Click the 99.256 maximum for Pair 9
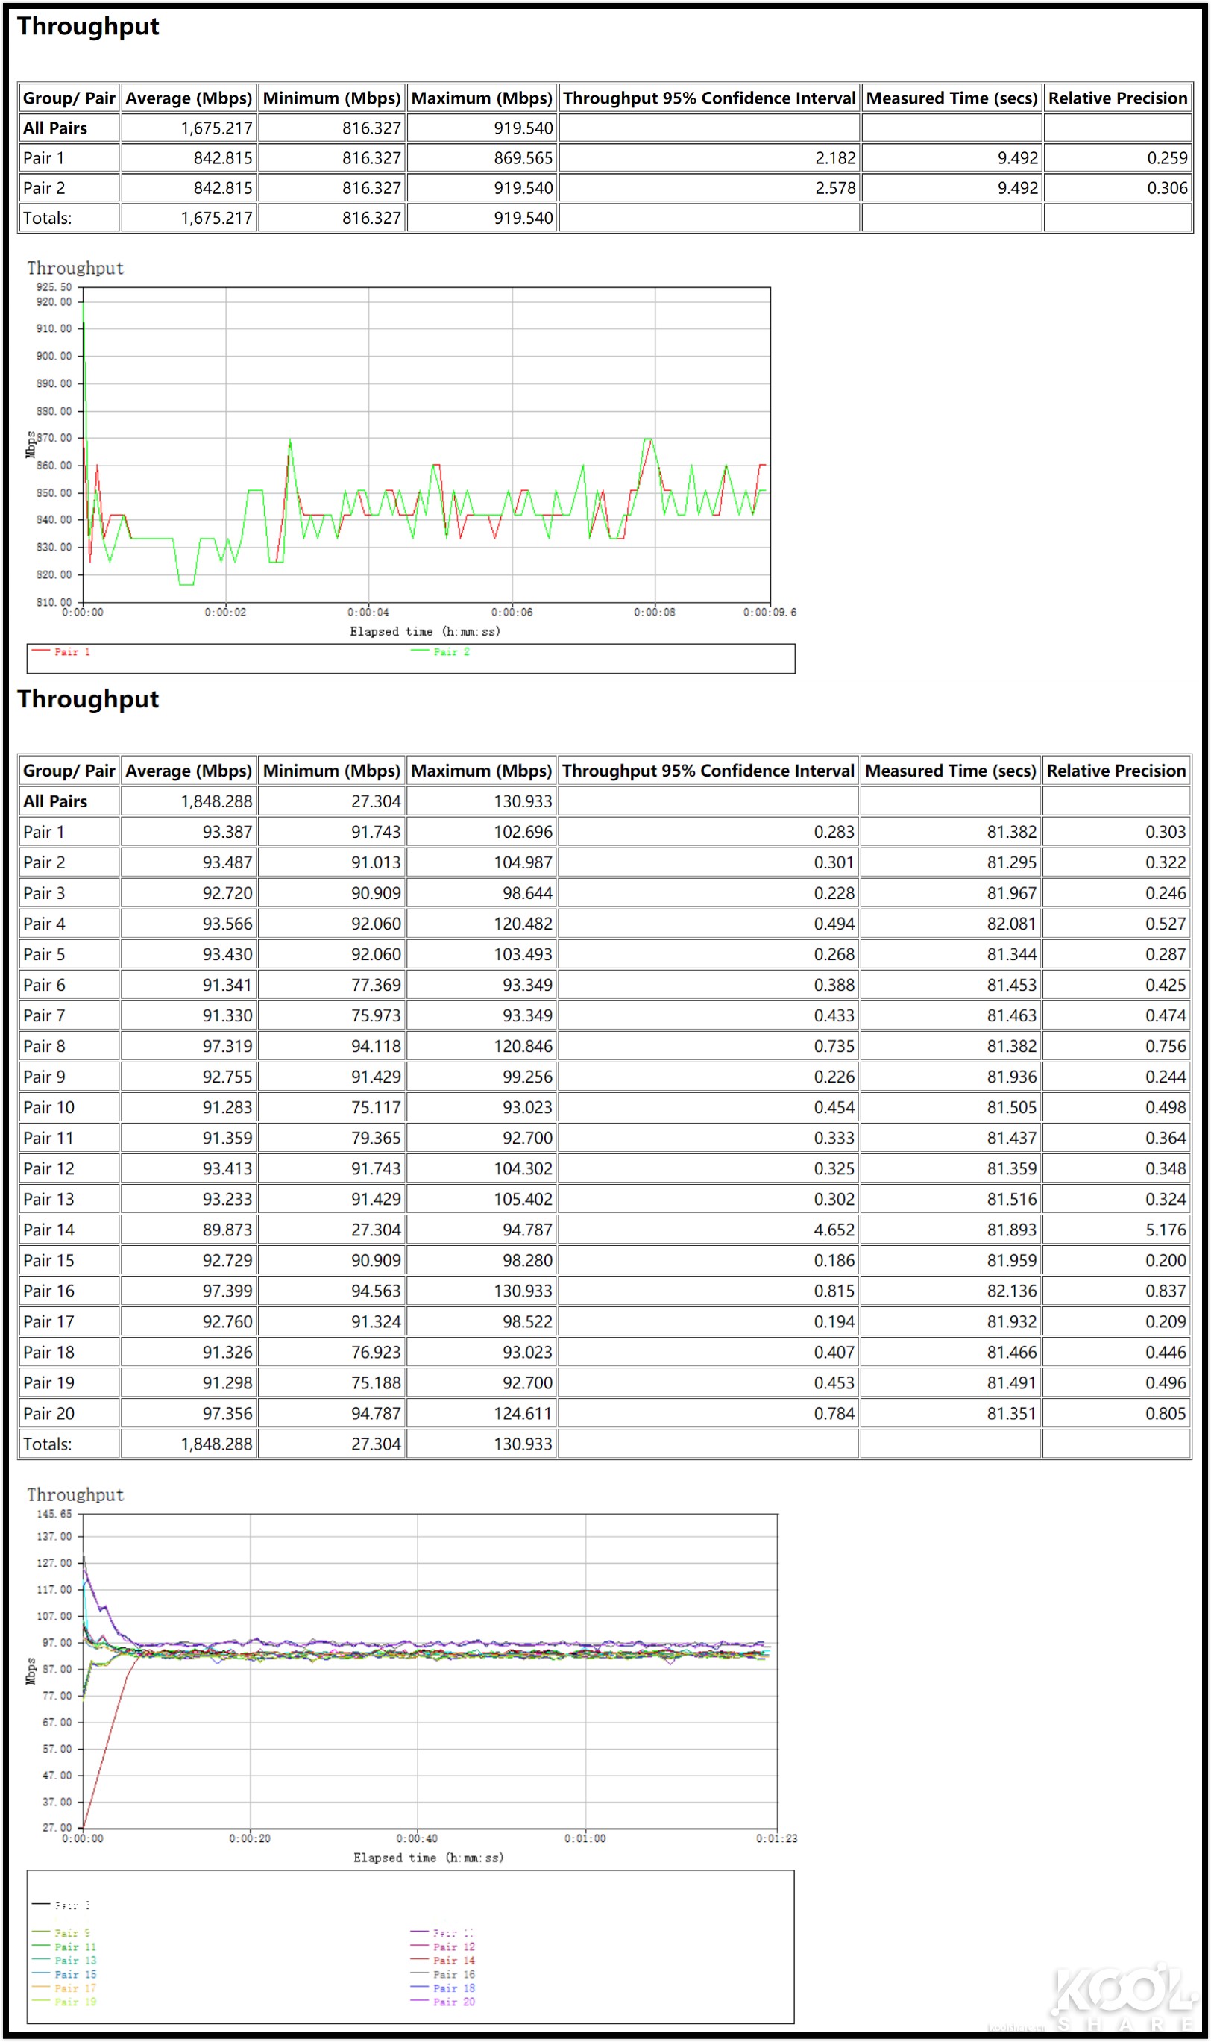 tap(527, 1077)
